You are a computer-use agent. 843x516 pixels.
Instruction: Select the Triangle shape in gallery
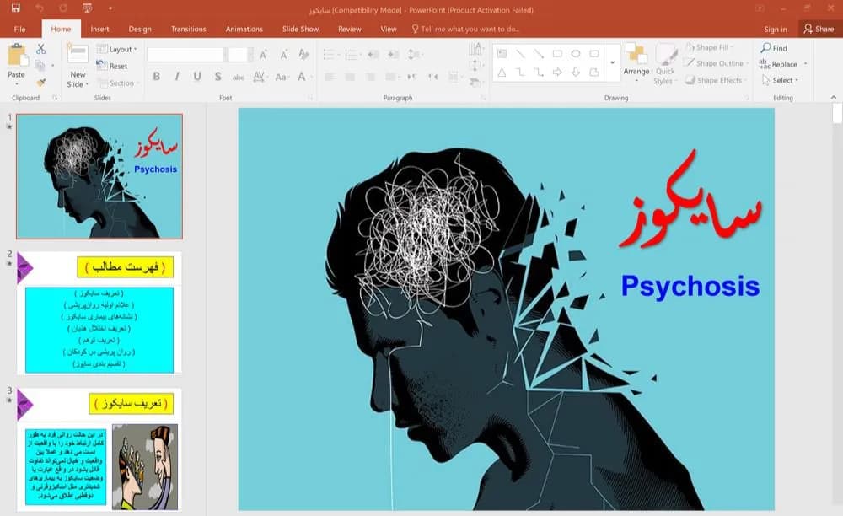click(x=502, y=72)
